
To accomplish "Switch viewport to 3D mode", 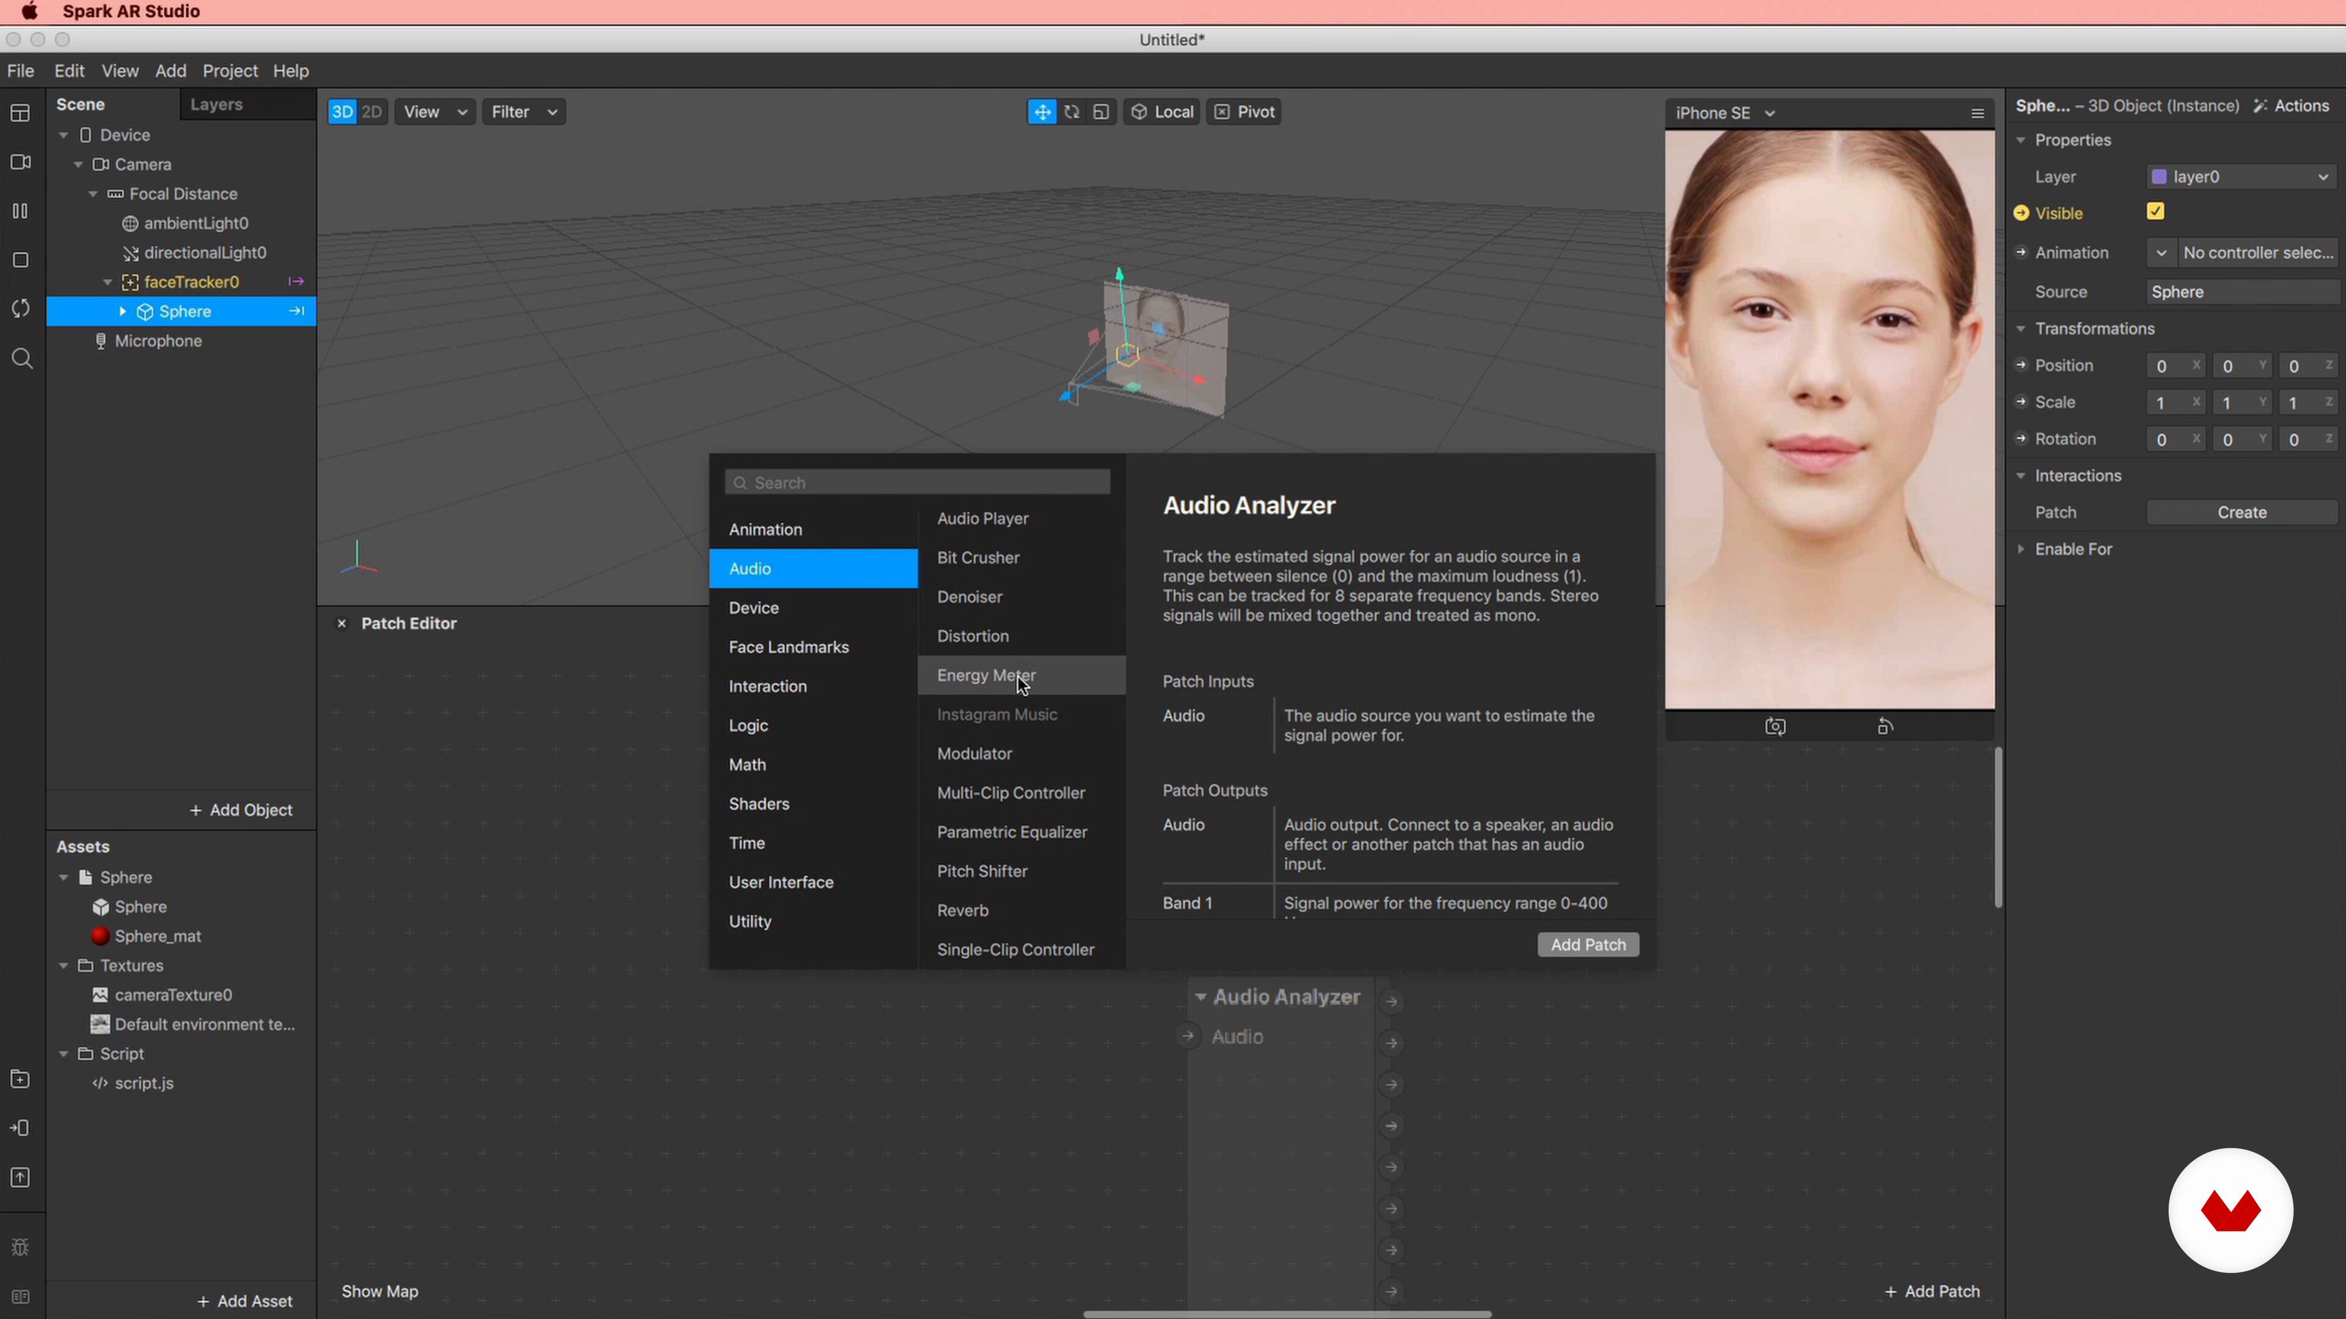I will point(342,112).
